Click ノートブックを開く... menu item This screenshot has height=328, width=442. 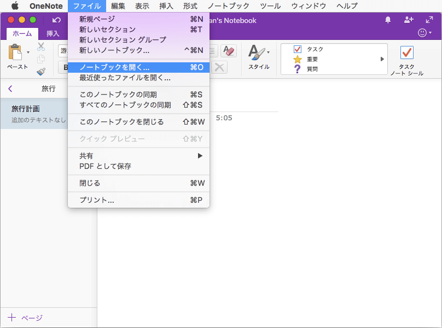(139, 67)
